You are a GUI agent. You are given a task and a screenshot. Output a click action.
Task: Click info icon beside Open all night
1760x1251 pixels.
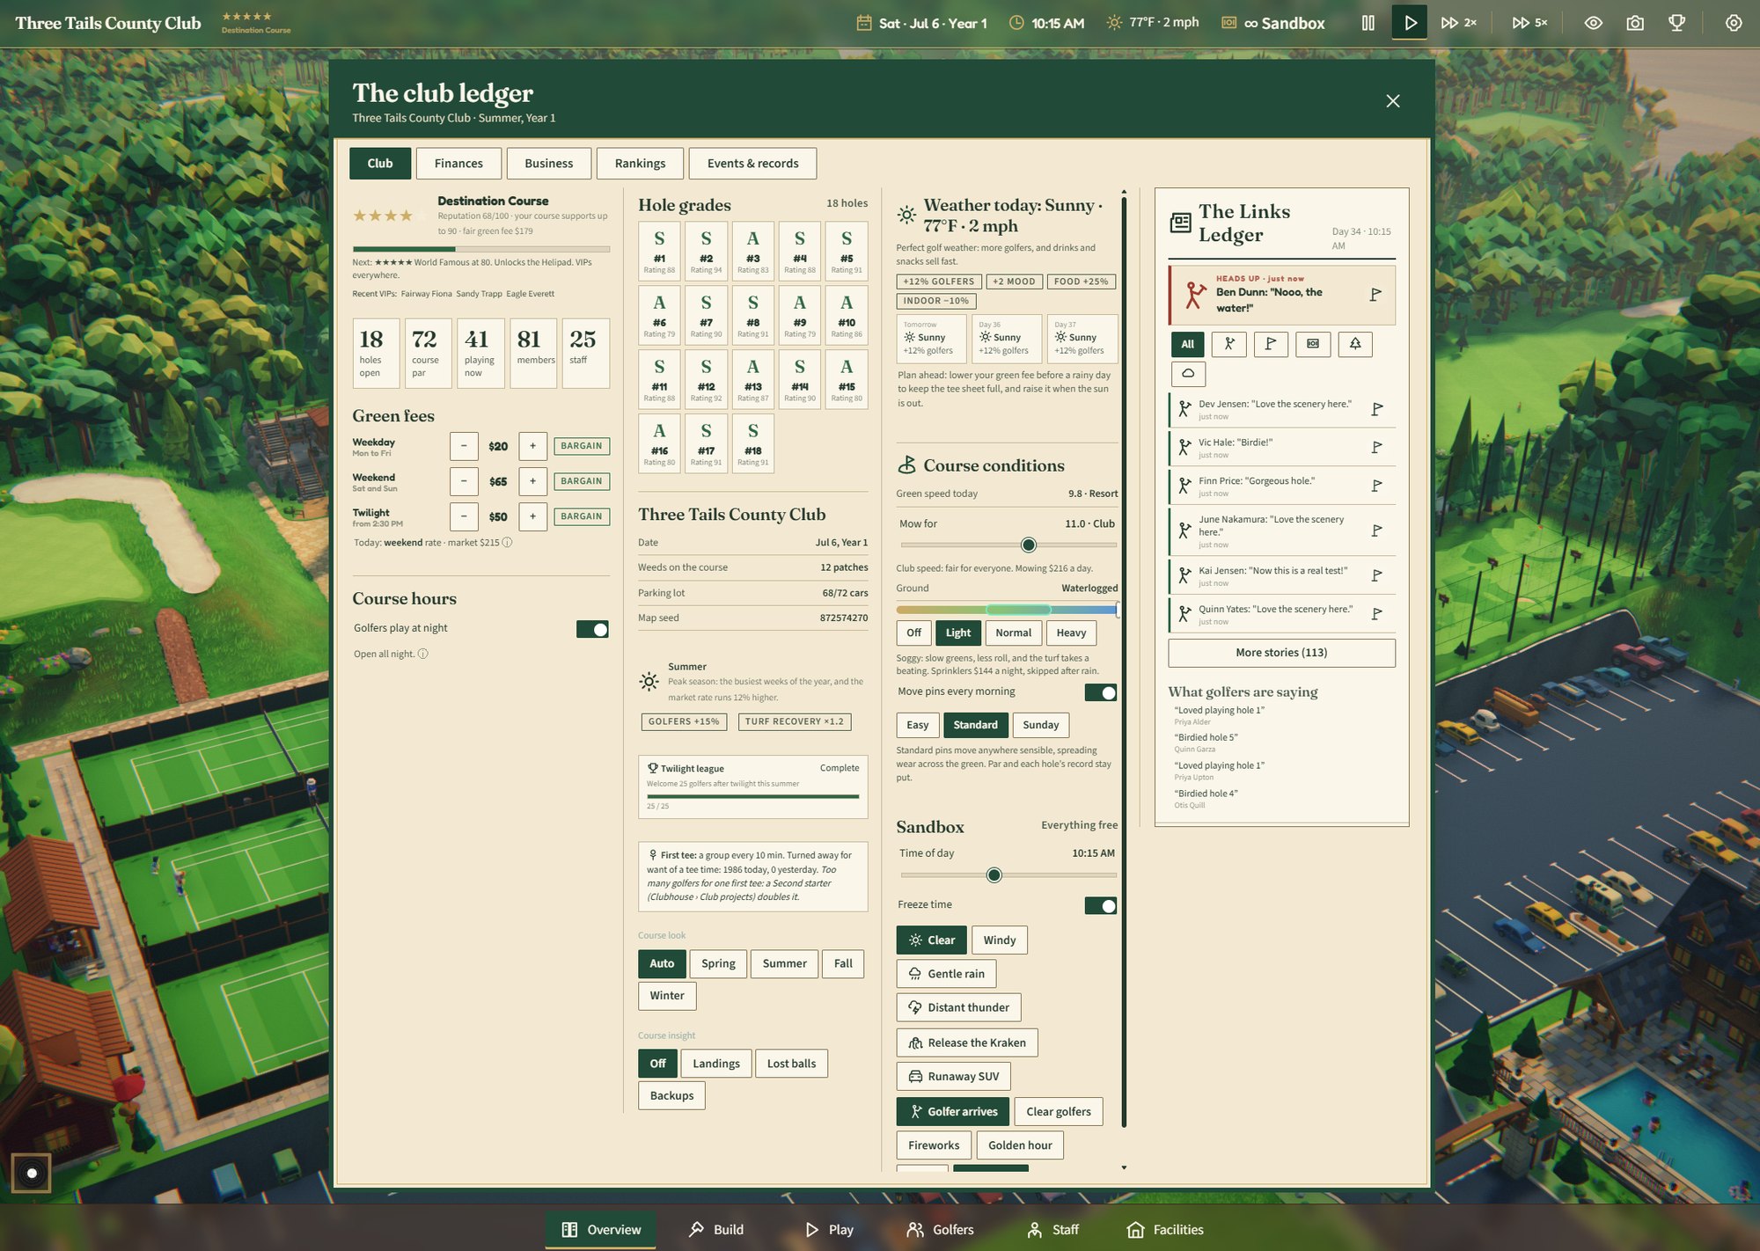point(422,654)
